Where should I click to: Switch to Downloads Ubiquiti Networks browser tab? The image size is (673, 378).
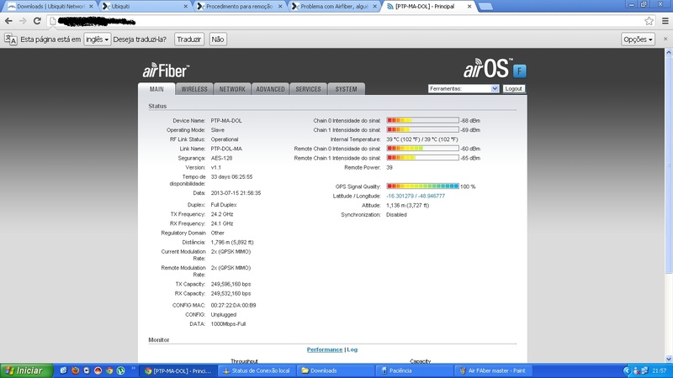[50, 7]
